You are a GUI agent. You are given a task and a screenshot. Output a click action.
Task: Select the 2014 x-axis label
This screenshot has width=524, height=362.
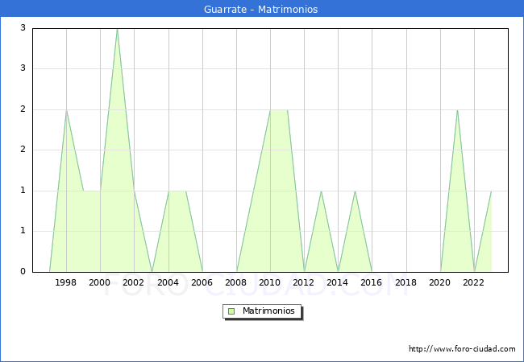point(337,282)
